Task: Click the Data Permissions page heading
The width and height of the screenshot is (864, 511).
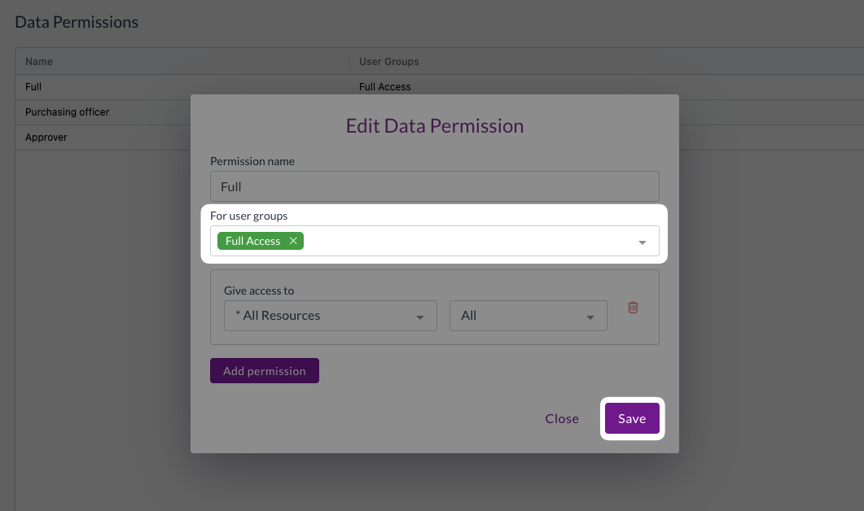Action: coord(77,22)
